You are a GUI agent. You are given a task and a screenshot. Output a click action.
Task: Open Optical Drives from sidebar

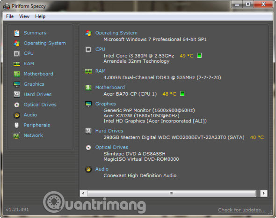(x=40, y=105)
